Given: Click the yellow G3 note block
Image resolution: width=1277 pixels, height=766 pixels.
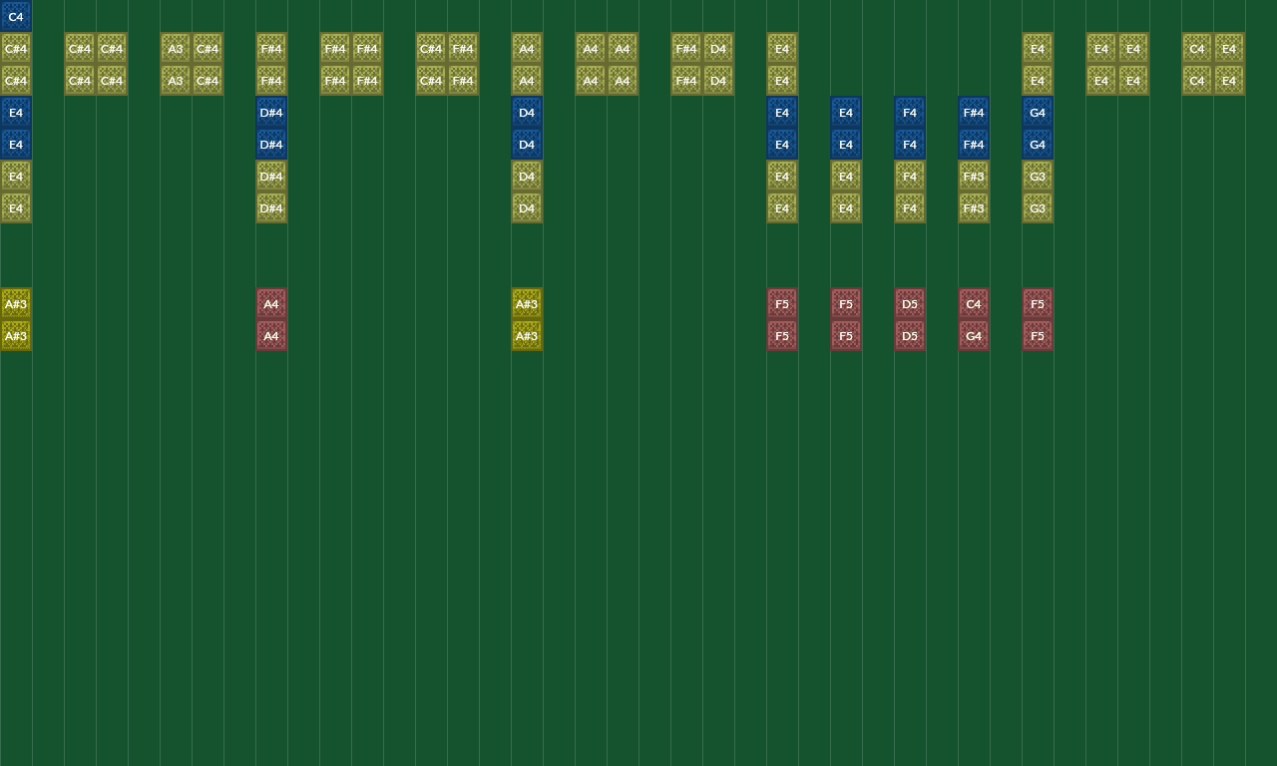Looking at the screenshot, I should point(1037,177).
